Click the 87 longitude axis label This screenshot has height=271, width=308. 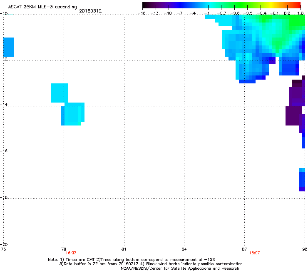click(x=244, y=249)
